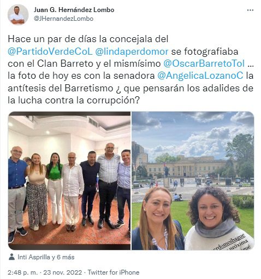Open the @JHernandezLombo handle
This screenshot has height=279, width=261.
pos(63,19)
